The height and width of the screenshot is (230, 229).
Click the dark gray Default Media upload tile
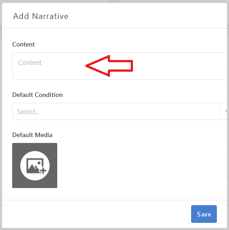pos(35,166)
